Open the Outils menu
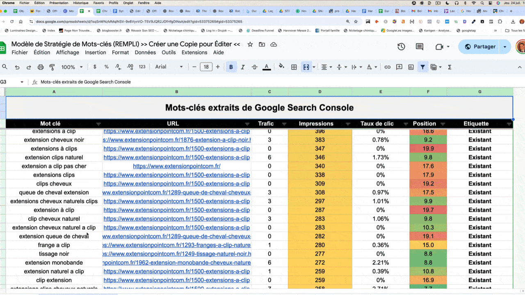The width and height of the screenshot is (525, 295). coord(169,52)
